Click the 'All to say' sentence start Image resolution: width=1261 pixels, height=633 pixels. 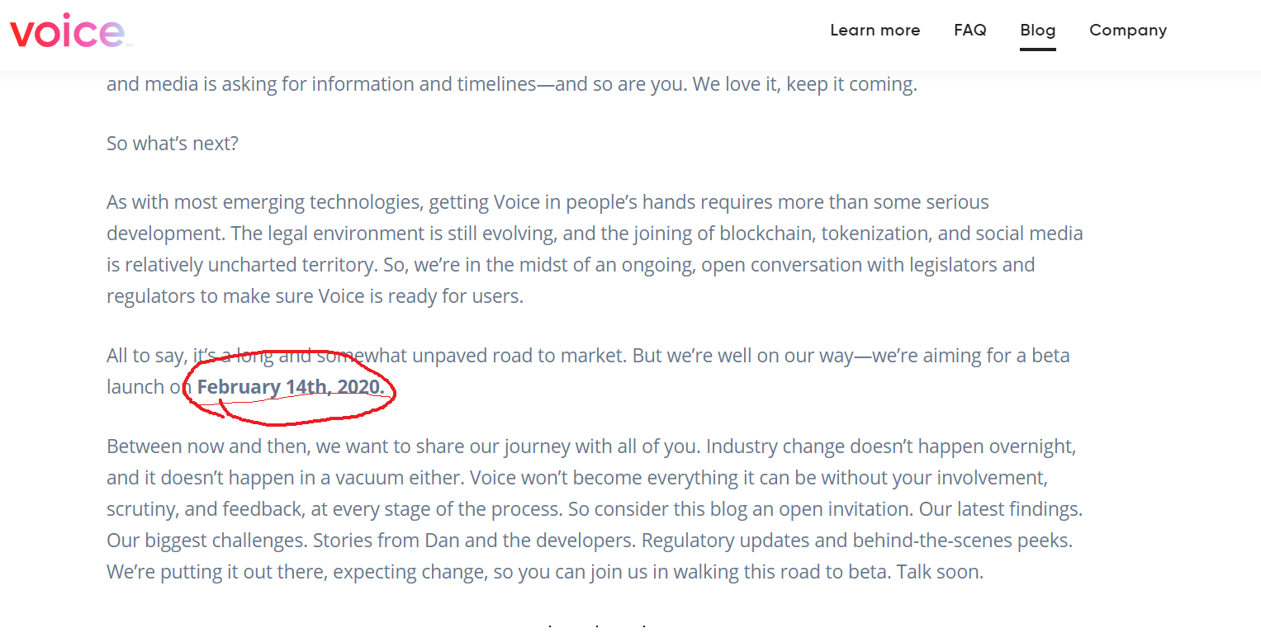[x=145, y=357]
